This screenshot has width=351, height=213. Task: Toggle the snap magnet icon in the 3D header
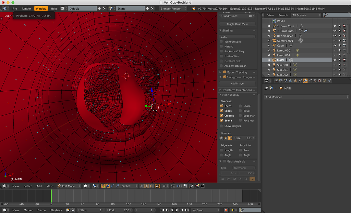pos(173,186)
